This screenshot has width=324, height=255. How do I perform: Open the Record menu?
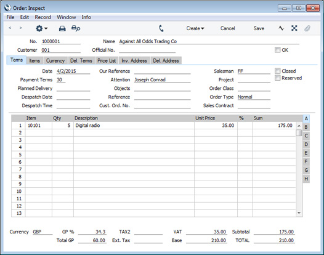click(x=43, y=17)
